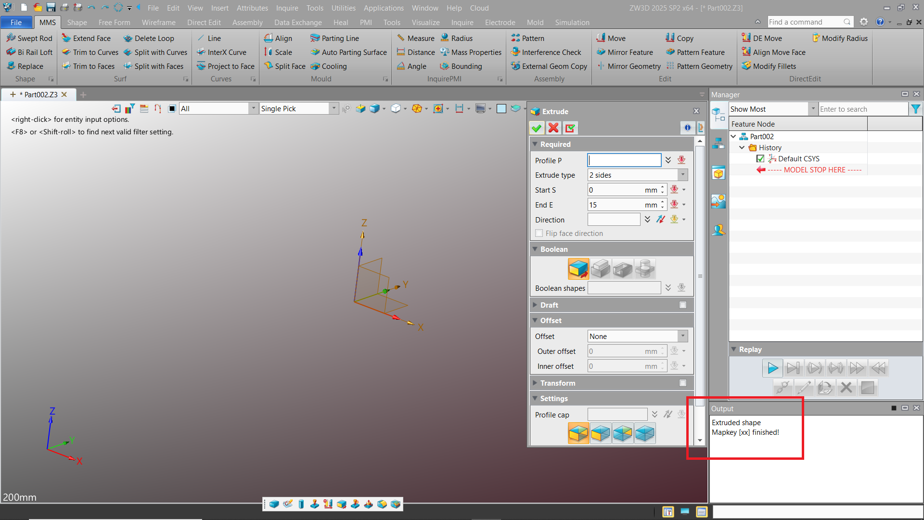Select the last Profile cap option icon

pyautogui.click(x=644, y=433)
